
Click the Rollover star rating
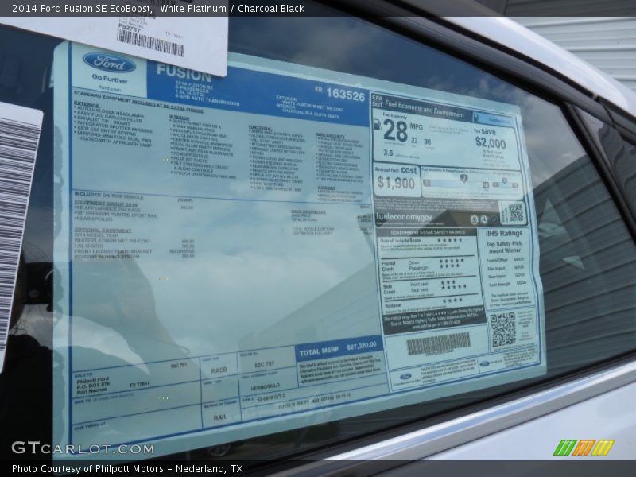[452, 301]
